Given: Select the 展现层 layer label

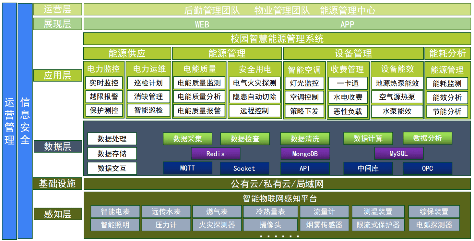Looking at the screenshot, I should [x=57, y=24].
